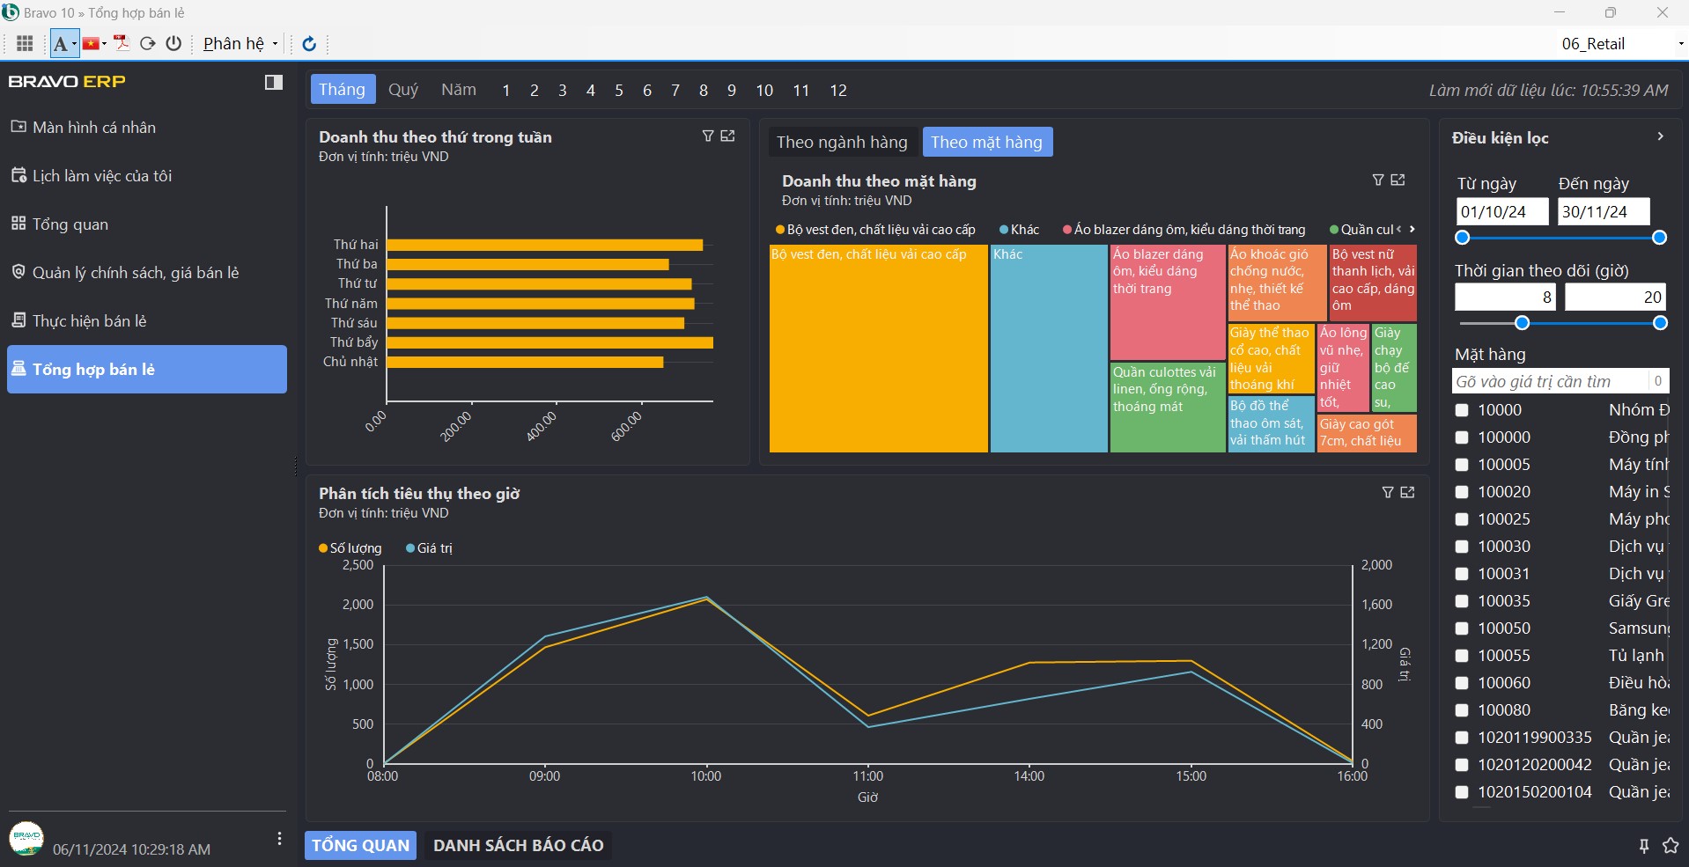Click the right handle of date range slider
Image resolution: width=1689 pixels, height=867 pixels.
(x=1659, y=238)
